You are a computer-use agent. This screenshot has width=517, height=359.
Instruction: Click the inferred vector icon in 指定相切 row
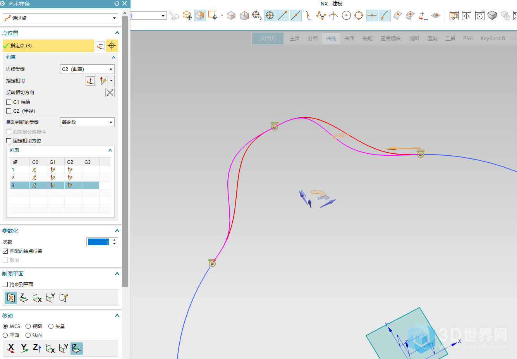click(103, 81)
